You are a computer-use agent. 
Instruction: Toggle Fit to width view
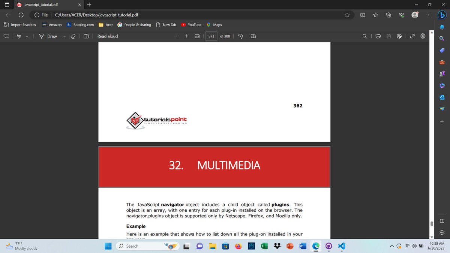197,36
